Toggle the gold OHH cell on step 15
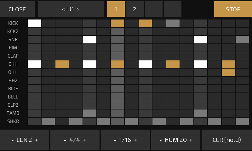Viewport: 252px width, 151px height. (x=228, y=72)
